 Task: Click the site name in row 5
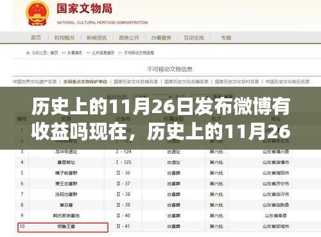pyautogui.click(x=66, y=173)
